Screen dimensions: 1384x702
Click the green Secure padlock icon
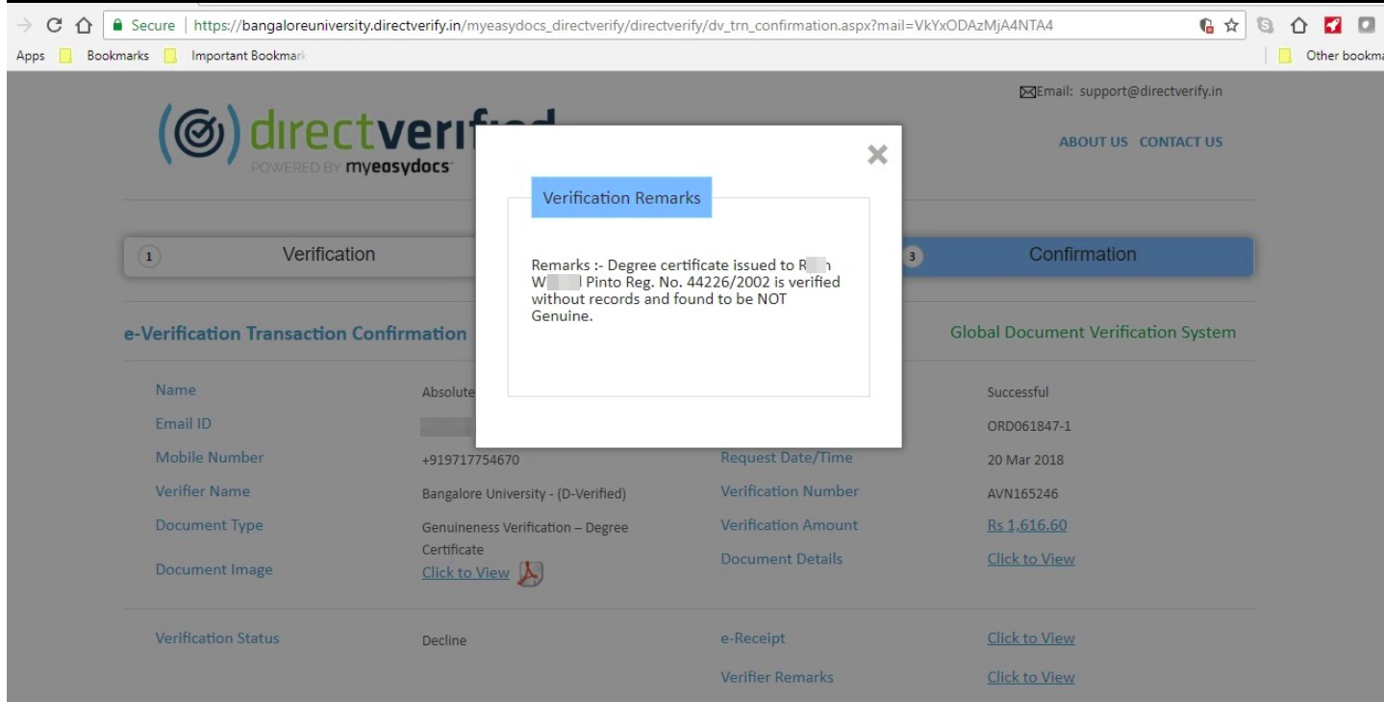(x=116, y=25)
